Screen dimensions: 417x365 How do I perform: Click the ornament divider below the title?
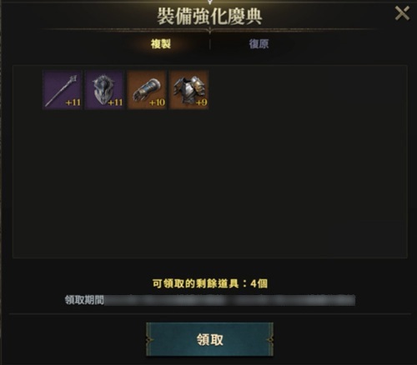pyautogui.click(x=210, y=30)
